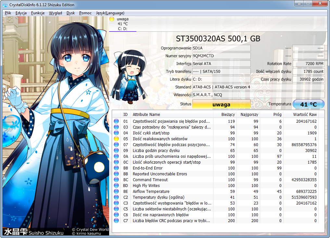Open the Edycja menu
Viewport: 330px width, 238px height.
click(x=21, y=13)
